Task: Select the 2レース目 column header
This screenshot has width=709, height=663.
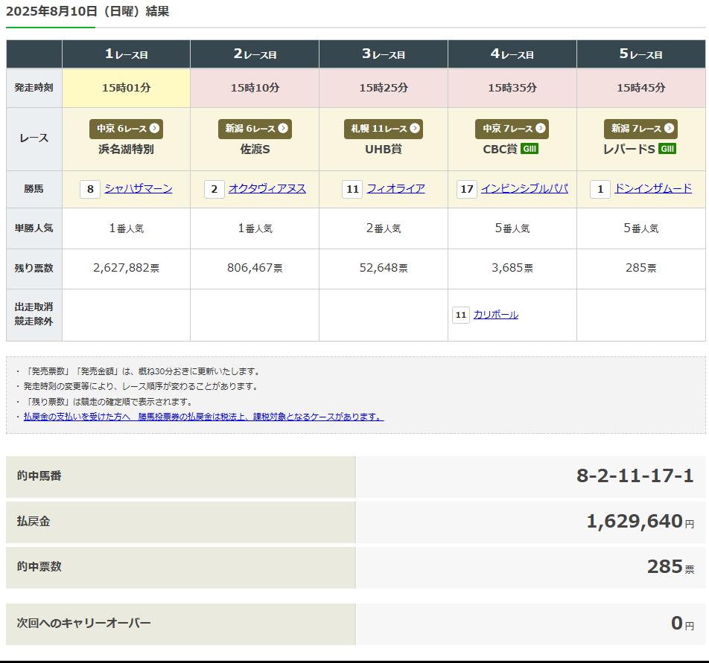Action: click(x=255, y=54)
